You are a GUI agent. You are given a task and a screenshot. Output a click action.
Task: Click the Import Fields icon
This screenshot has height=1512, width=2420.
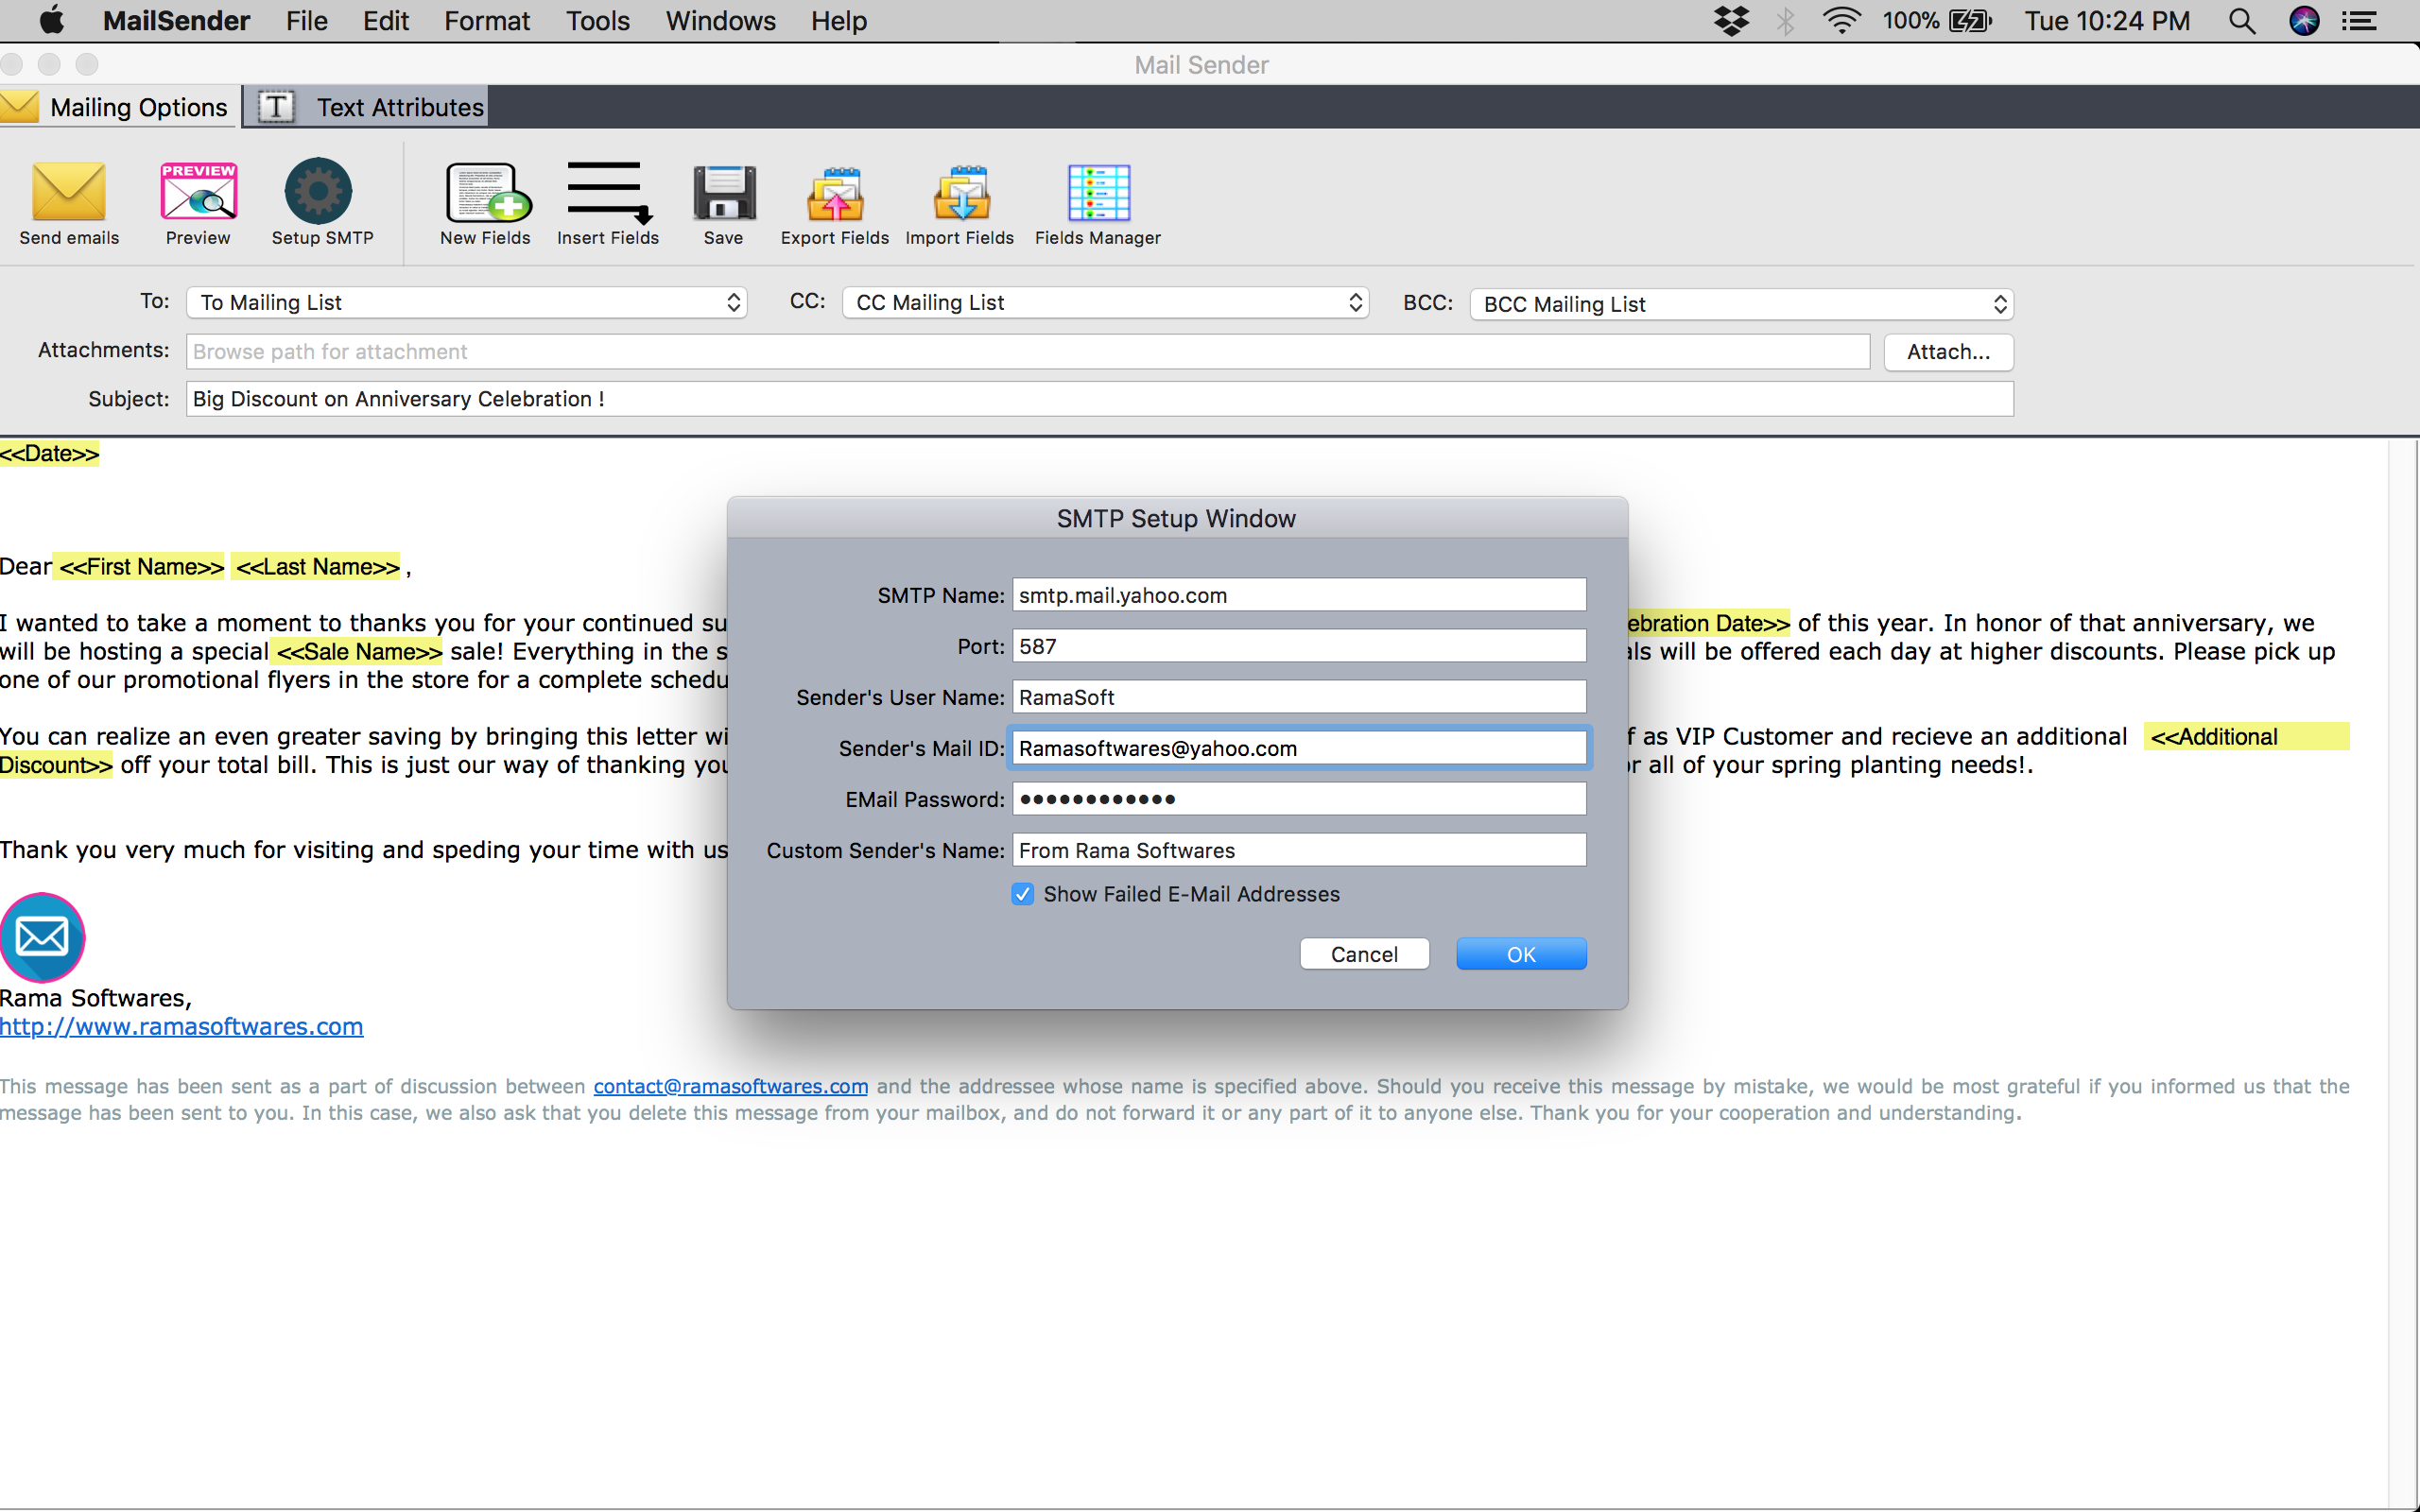point(961,193)
